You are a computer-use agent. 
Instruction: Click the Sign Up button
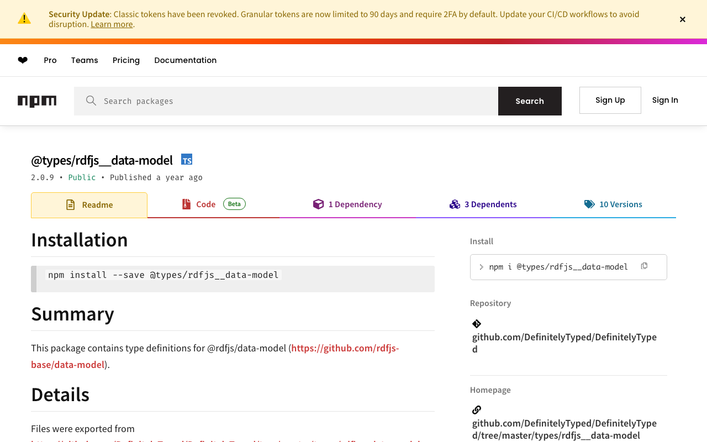(610, 100)
